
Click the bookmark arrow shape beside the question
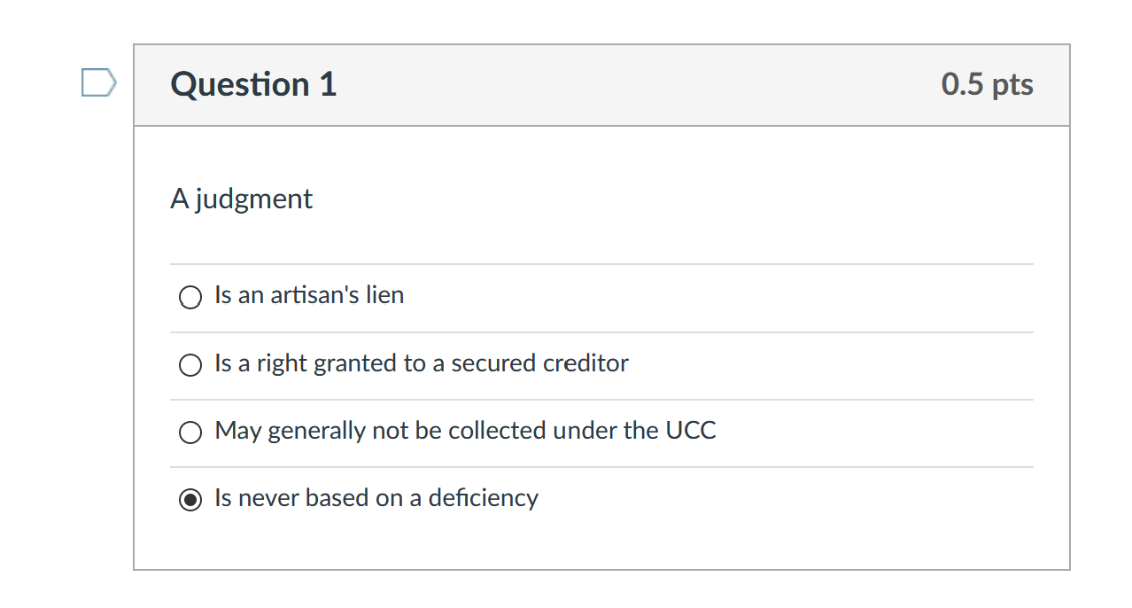97,82
